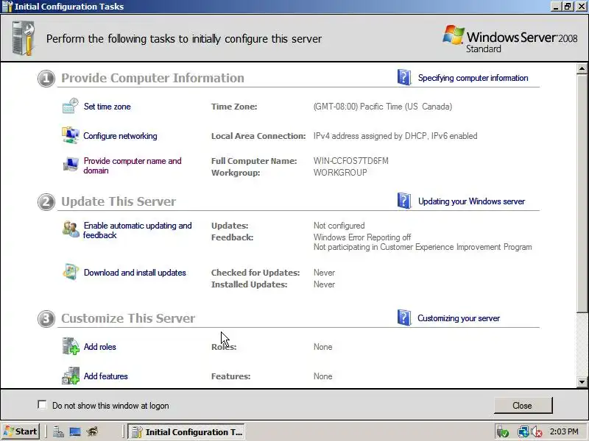
Task: Click the None value beside Features
Action: coord(322,376)
